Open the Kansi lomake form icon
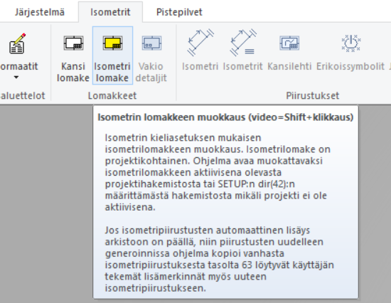Screen dimensions: 391x303 pyautogui.click(x=73, y=43)
